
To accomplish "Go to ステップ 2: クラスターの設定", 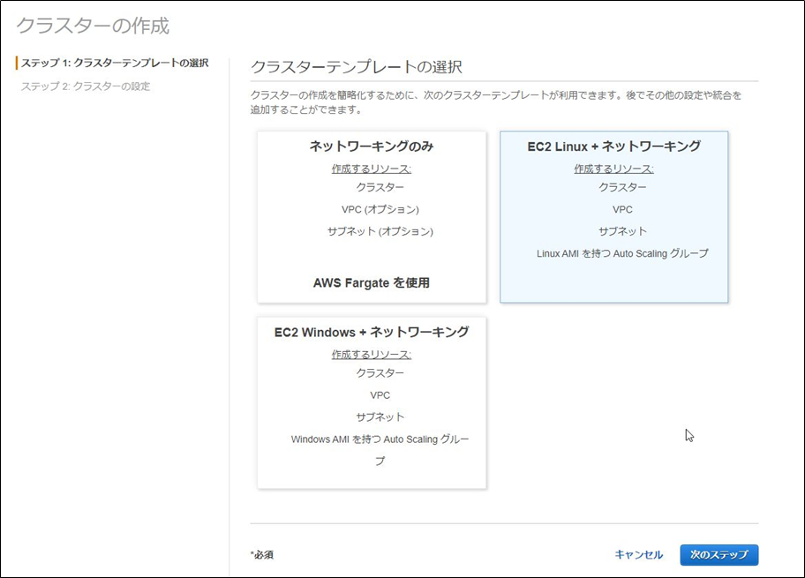I will pos(86,86).
